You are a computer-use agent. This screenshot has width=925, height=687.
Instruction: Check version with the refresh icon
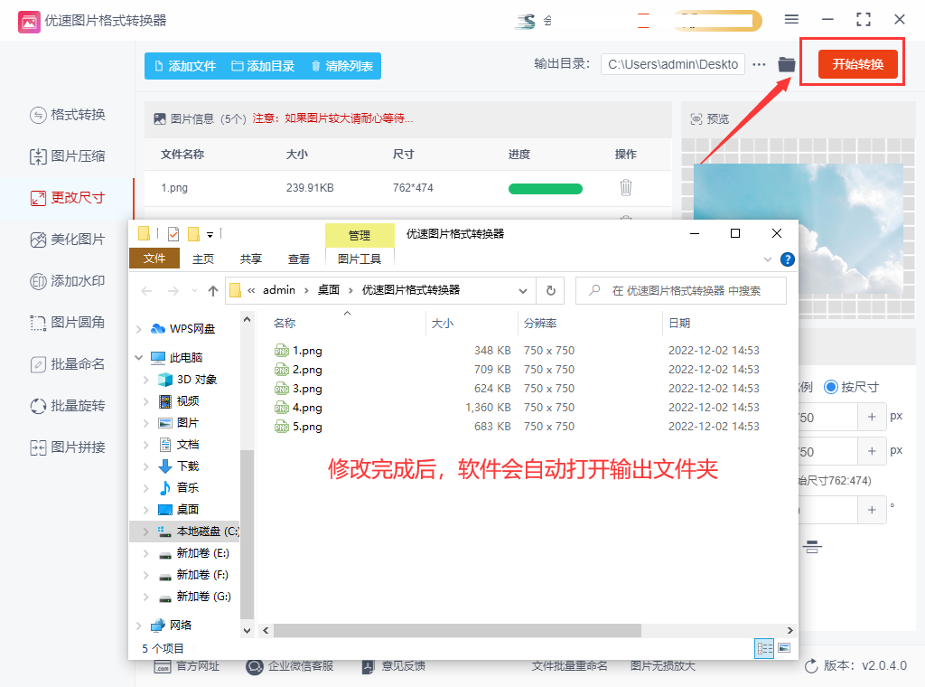click(812, 665)
